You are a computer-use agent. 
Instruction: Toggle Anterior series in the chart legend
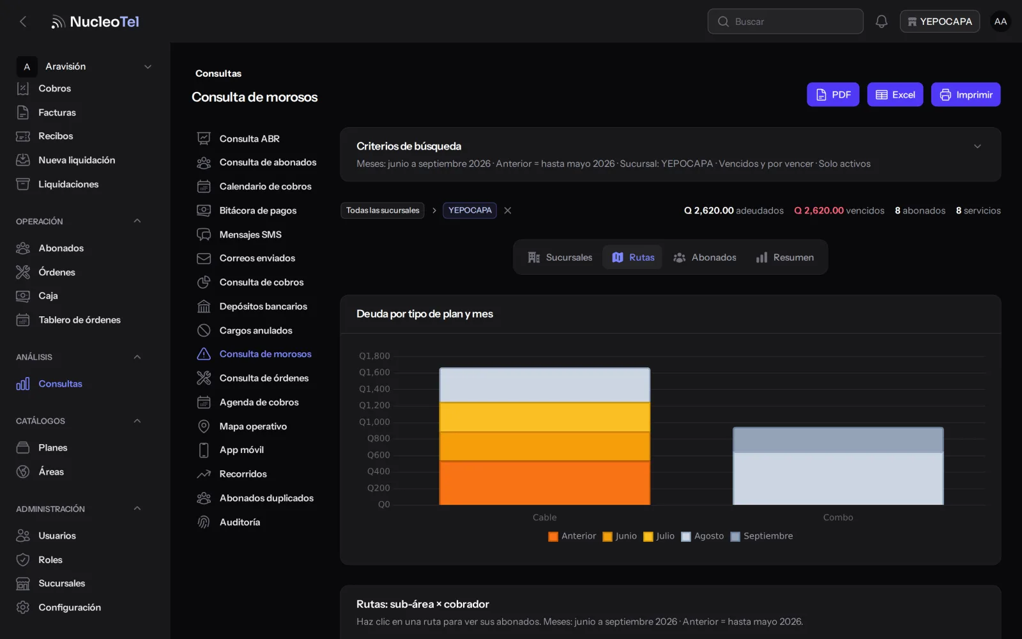coord(572,536)
